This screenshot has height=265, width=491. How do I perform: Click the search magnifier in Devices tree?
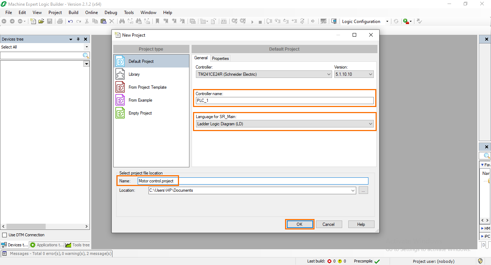(x=86, y=55)
